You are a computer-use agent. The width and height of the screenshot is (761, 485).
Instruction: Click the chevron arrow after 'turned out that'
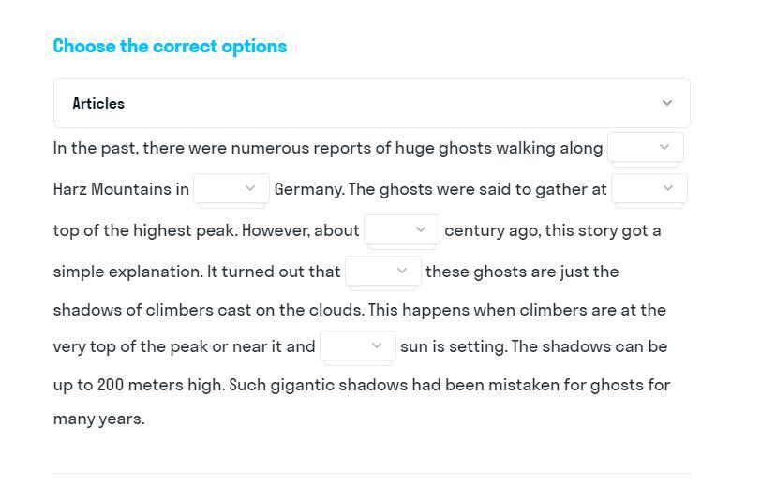click(402, 272)
